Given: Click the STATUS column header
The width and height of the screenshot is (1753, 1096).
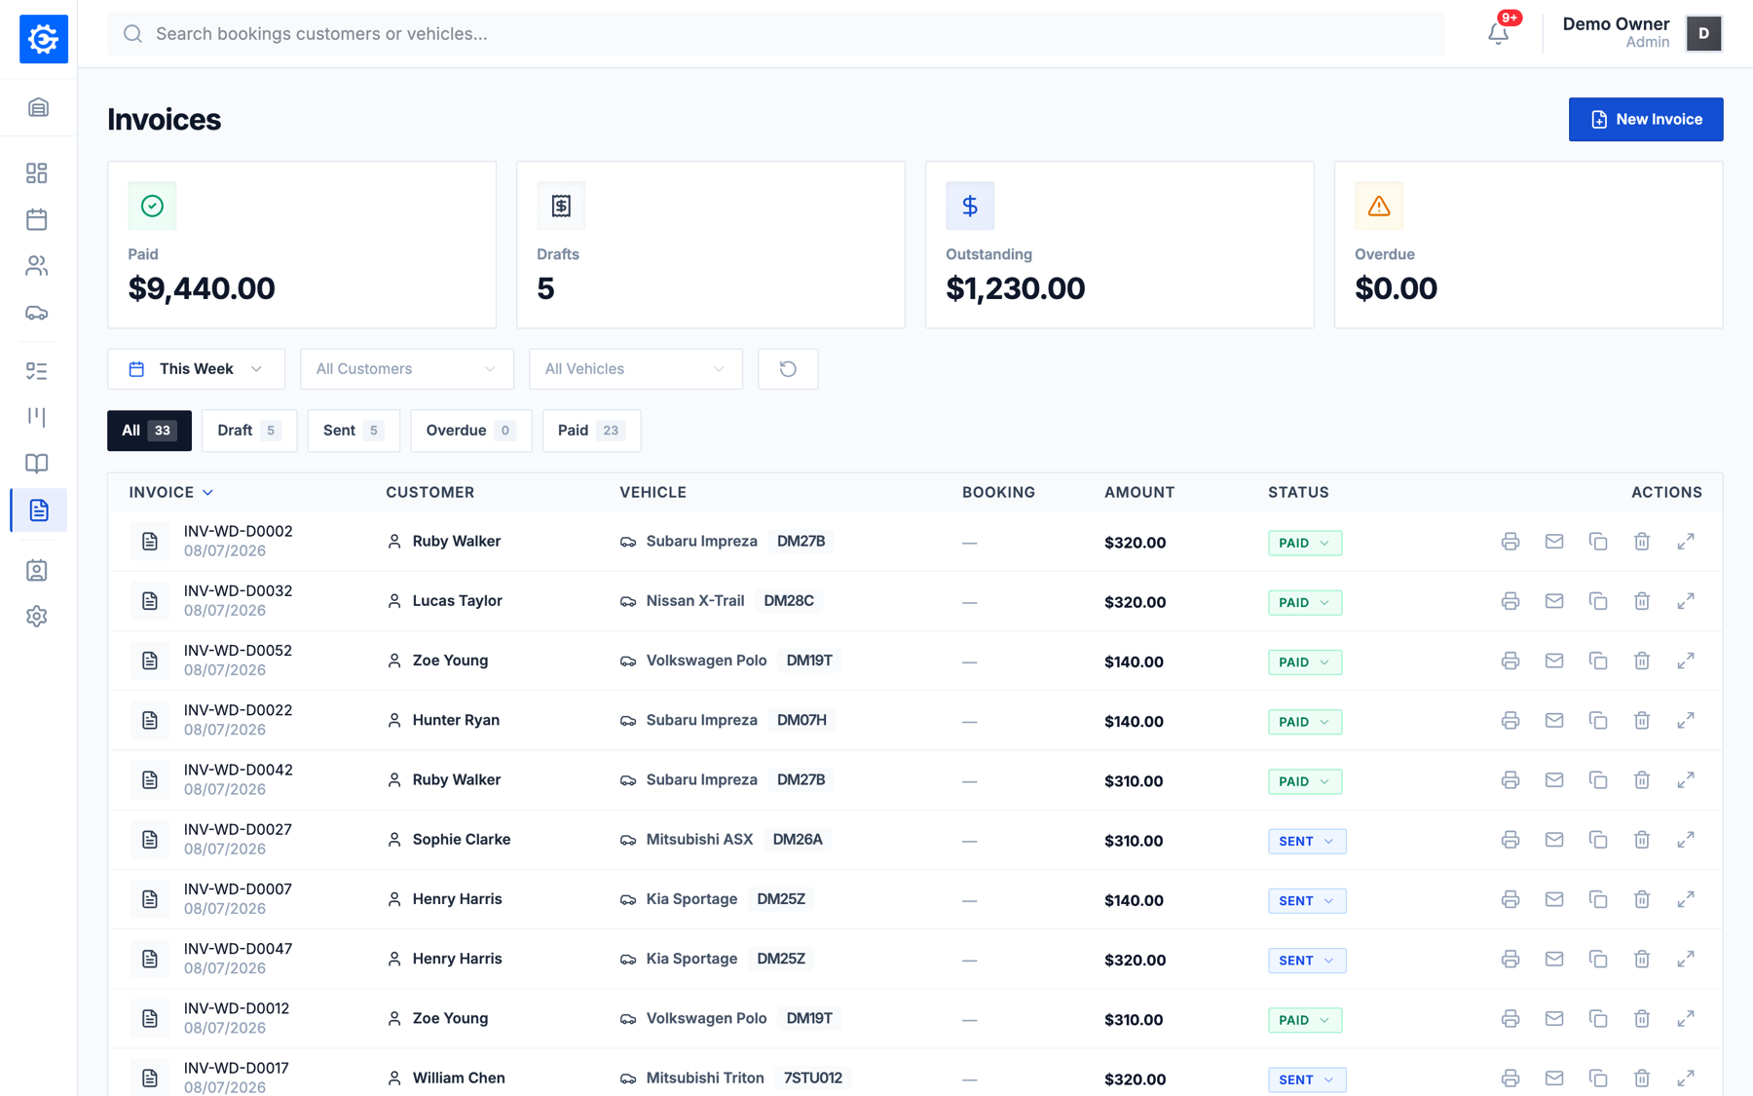Looking at the screenshot, I should coord(1298,492).
